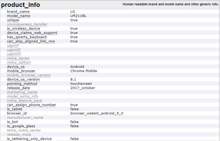Click the browser_id capability link

coord(17,113)
